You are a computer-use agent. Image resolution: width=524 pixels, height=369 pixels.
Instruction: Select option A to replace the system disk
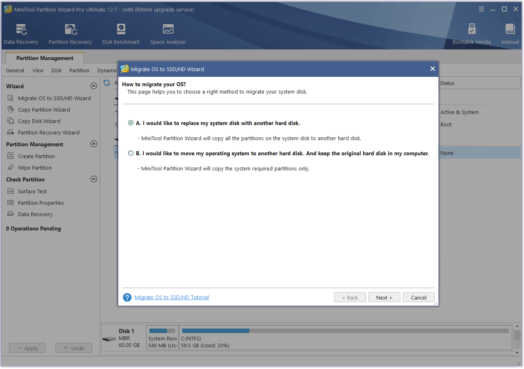[x=131, y=123]
